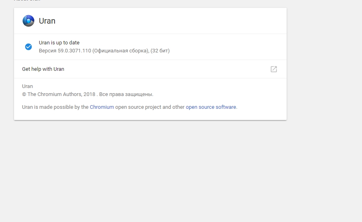Click the large Uran heading beside the logo
The image size is (362, 222).
point(47,21)
